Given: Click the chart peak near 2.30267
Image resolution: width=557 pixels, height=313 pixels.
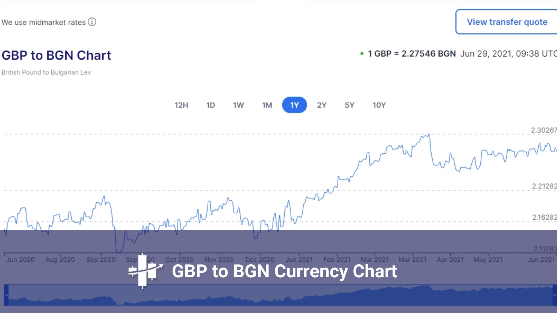Looking at the screenshot, I should point(429,134).
